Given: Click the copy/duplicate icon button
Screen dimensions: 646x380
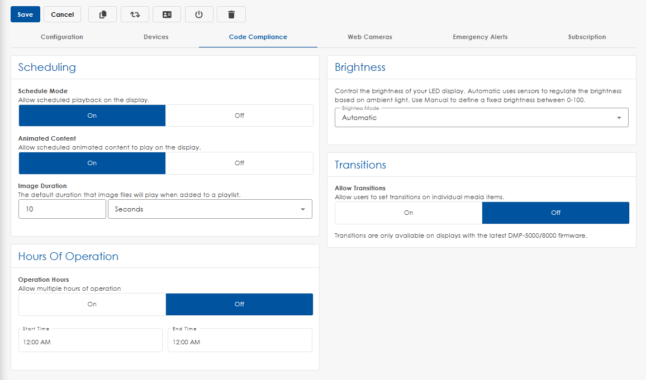Looking at the screenshot, I should [x=103, y=15].
